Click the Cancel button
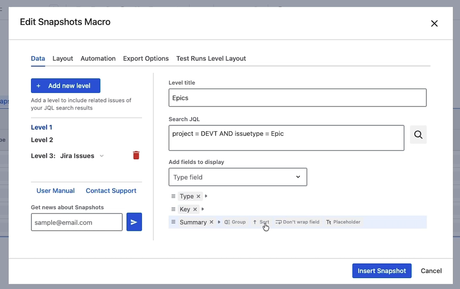Screen dimensions: 460x289 [x=431, y=271]
